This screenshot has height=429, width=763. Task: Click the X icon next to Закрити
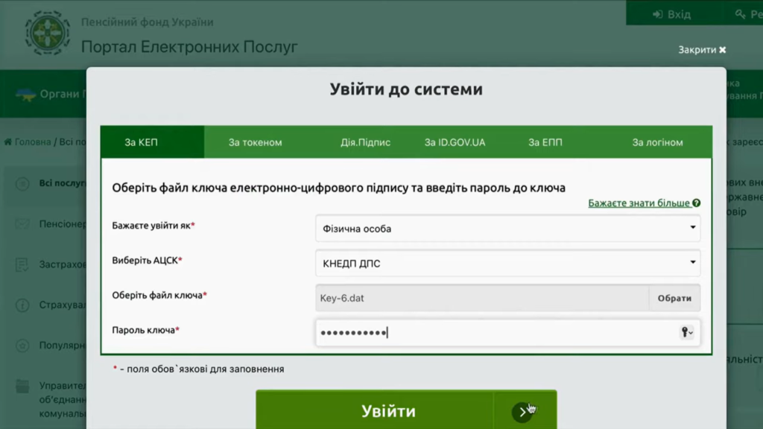tap(722, 50)
